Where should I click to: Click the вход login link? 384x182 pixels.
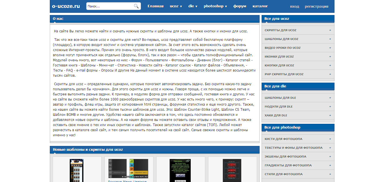click(294, 7)
